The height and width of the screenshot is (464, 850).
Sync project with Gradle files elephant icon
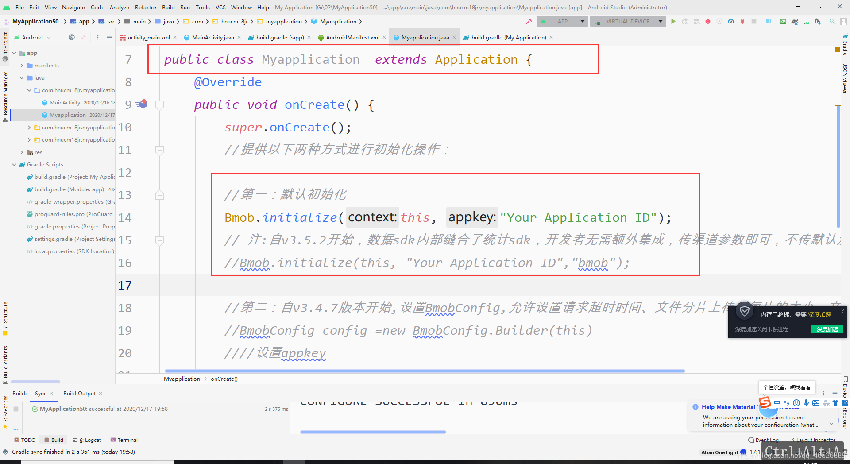(x=794, y=21)
